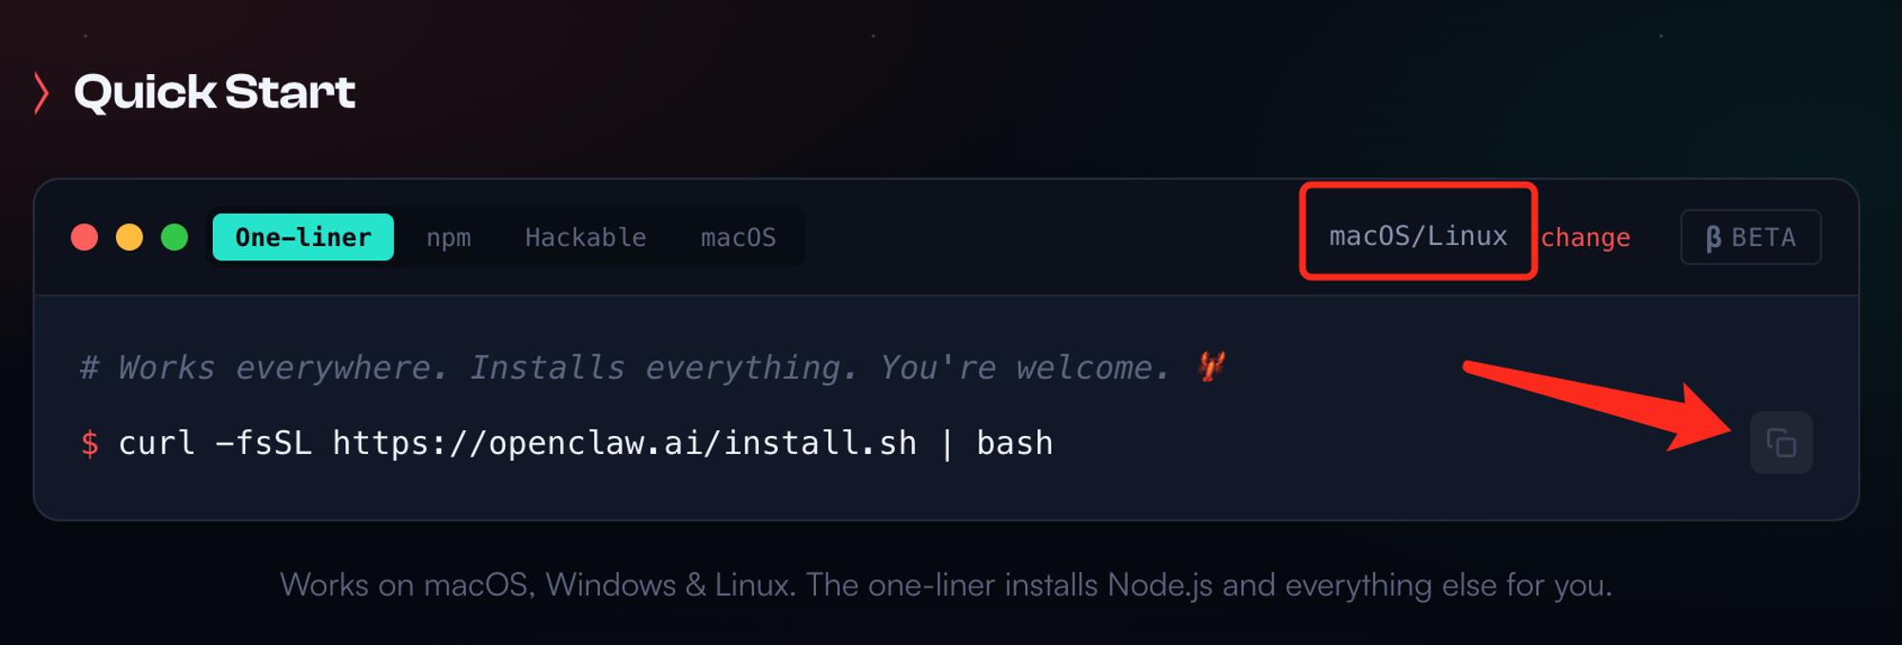Viewport: 1902px width, 645px height.
Task: Switch to the npm tab
Action: click(448, 237)
